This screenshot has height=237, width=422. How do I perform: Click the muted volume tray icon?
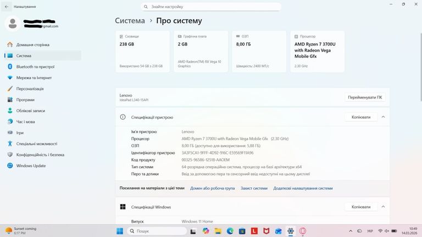pos(387,231)
